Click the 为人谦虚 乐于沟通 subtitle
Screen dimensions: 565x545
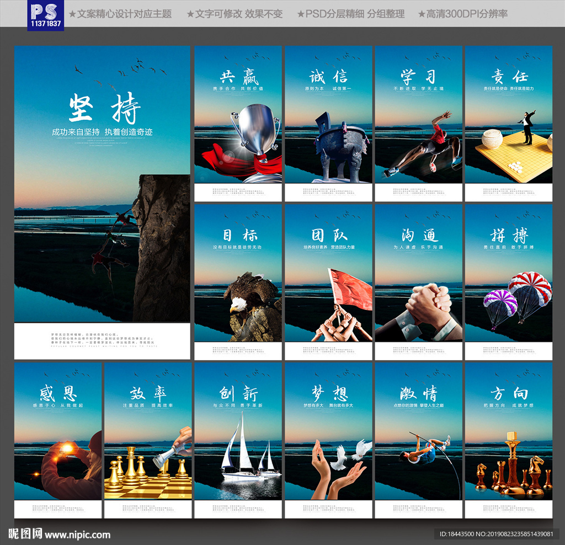point(418,247)
